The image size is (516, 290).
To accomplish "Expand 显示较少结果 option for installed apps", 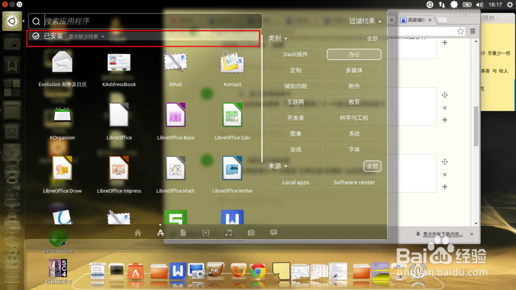I will click(86, 37).
